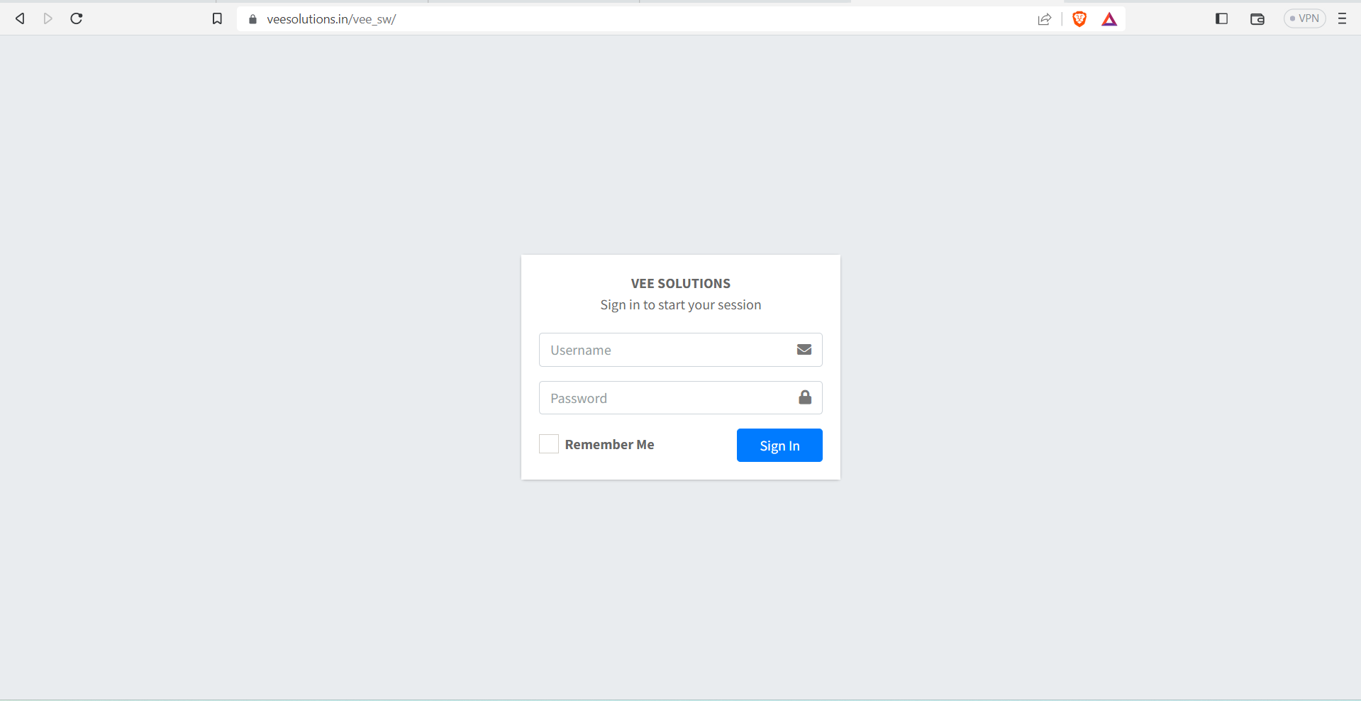This screenshot has height=701, width=1361.
Task: Click the red triangle extension icon
Action: coord(1109,18)
